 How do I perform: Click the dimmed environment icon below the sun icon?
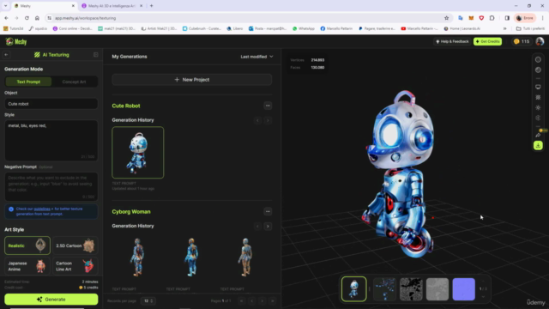538,118
